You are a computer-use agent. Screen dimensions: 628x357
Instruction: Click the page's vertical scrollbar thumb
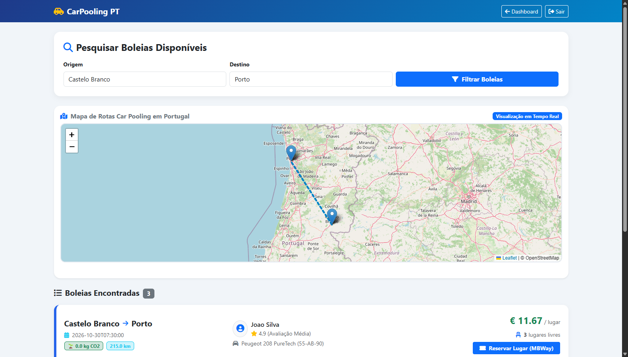[625, 119]
